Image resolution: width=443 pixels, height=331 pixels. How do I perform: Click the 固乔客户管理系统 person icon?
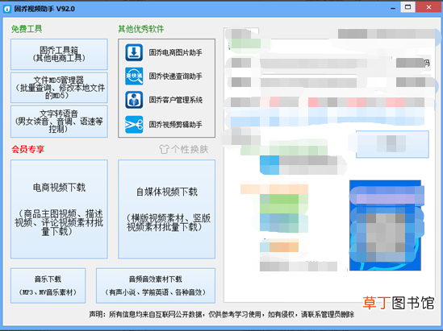click(x=134, y=100)
